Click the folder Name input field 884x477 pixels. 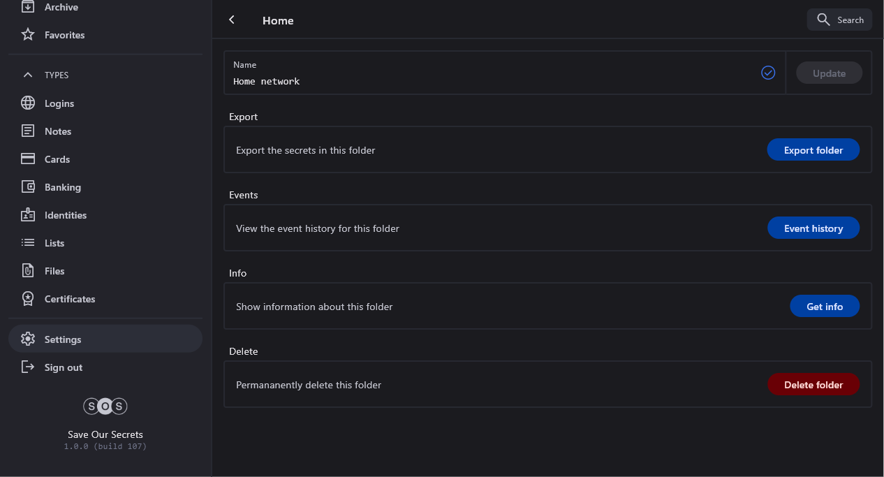click(489, 82)
